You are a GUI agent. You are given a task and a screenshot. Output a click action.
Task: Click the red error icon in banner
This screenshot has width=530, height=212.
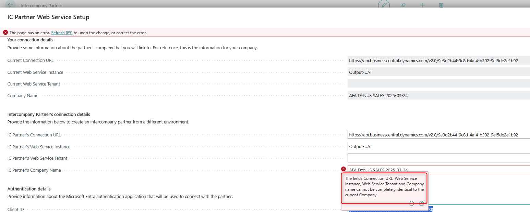click(5, 32)
